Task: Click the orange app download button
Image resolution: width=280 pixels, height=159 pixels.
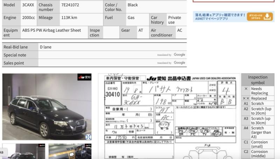Action: 260,17
